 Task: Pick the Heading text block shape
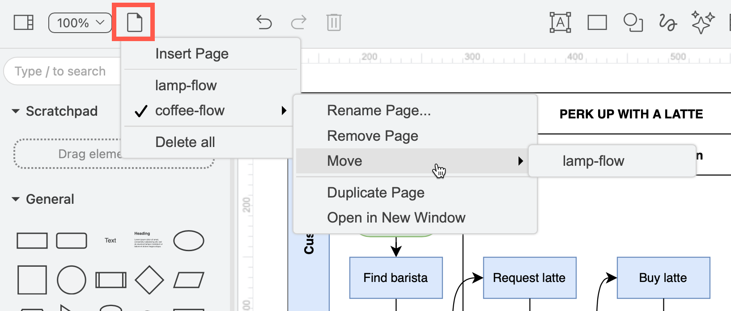pos(148,240)
